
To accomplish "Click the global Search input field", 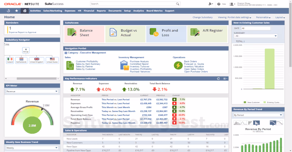I will [133, 4].
